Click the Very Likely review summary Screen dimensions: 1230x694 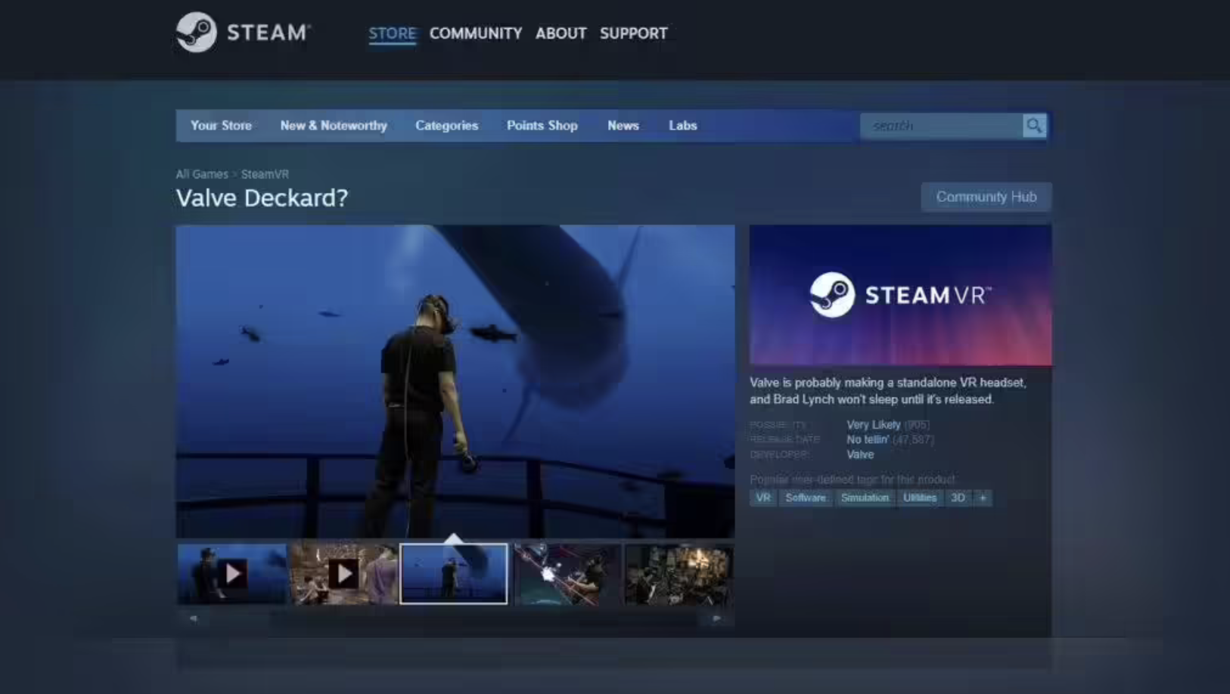point(874,425)
